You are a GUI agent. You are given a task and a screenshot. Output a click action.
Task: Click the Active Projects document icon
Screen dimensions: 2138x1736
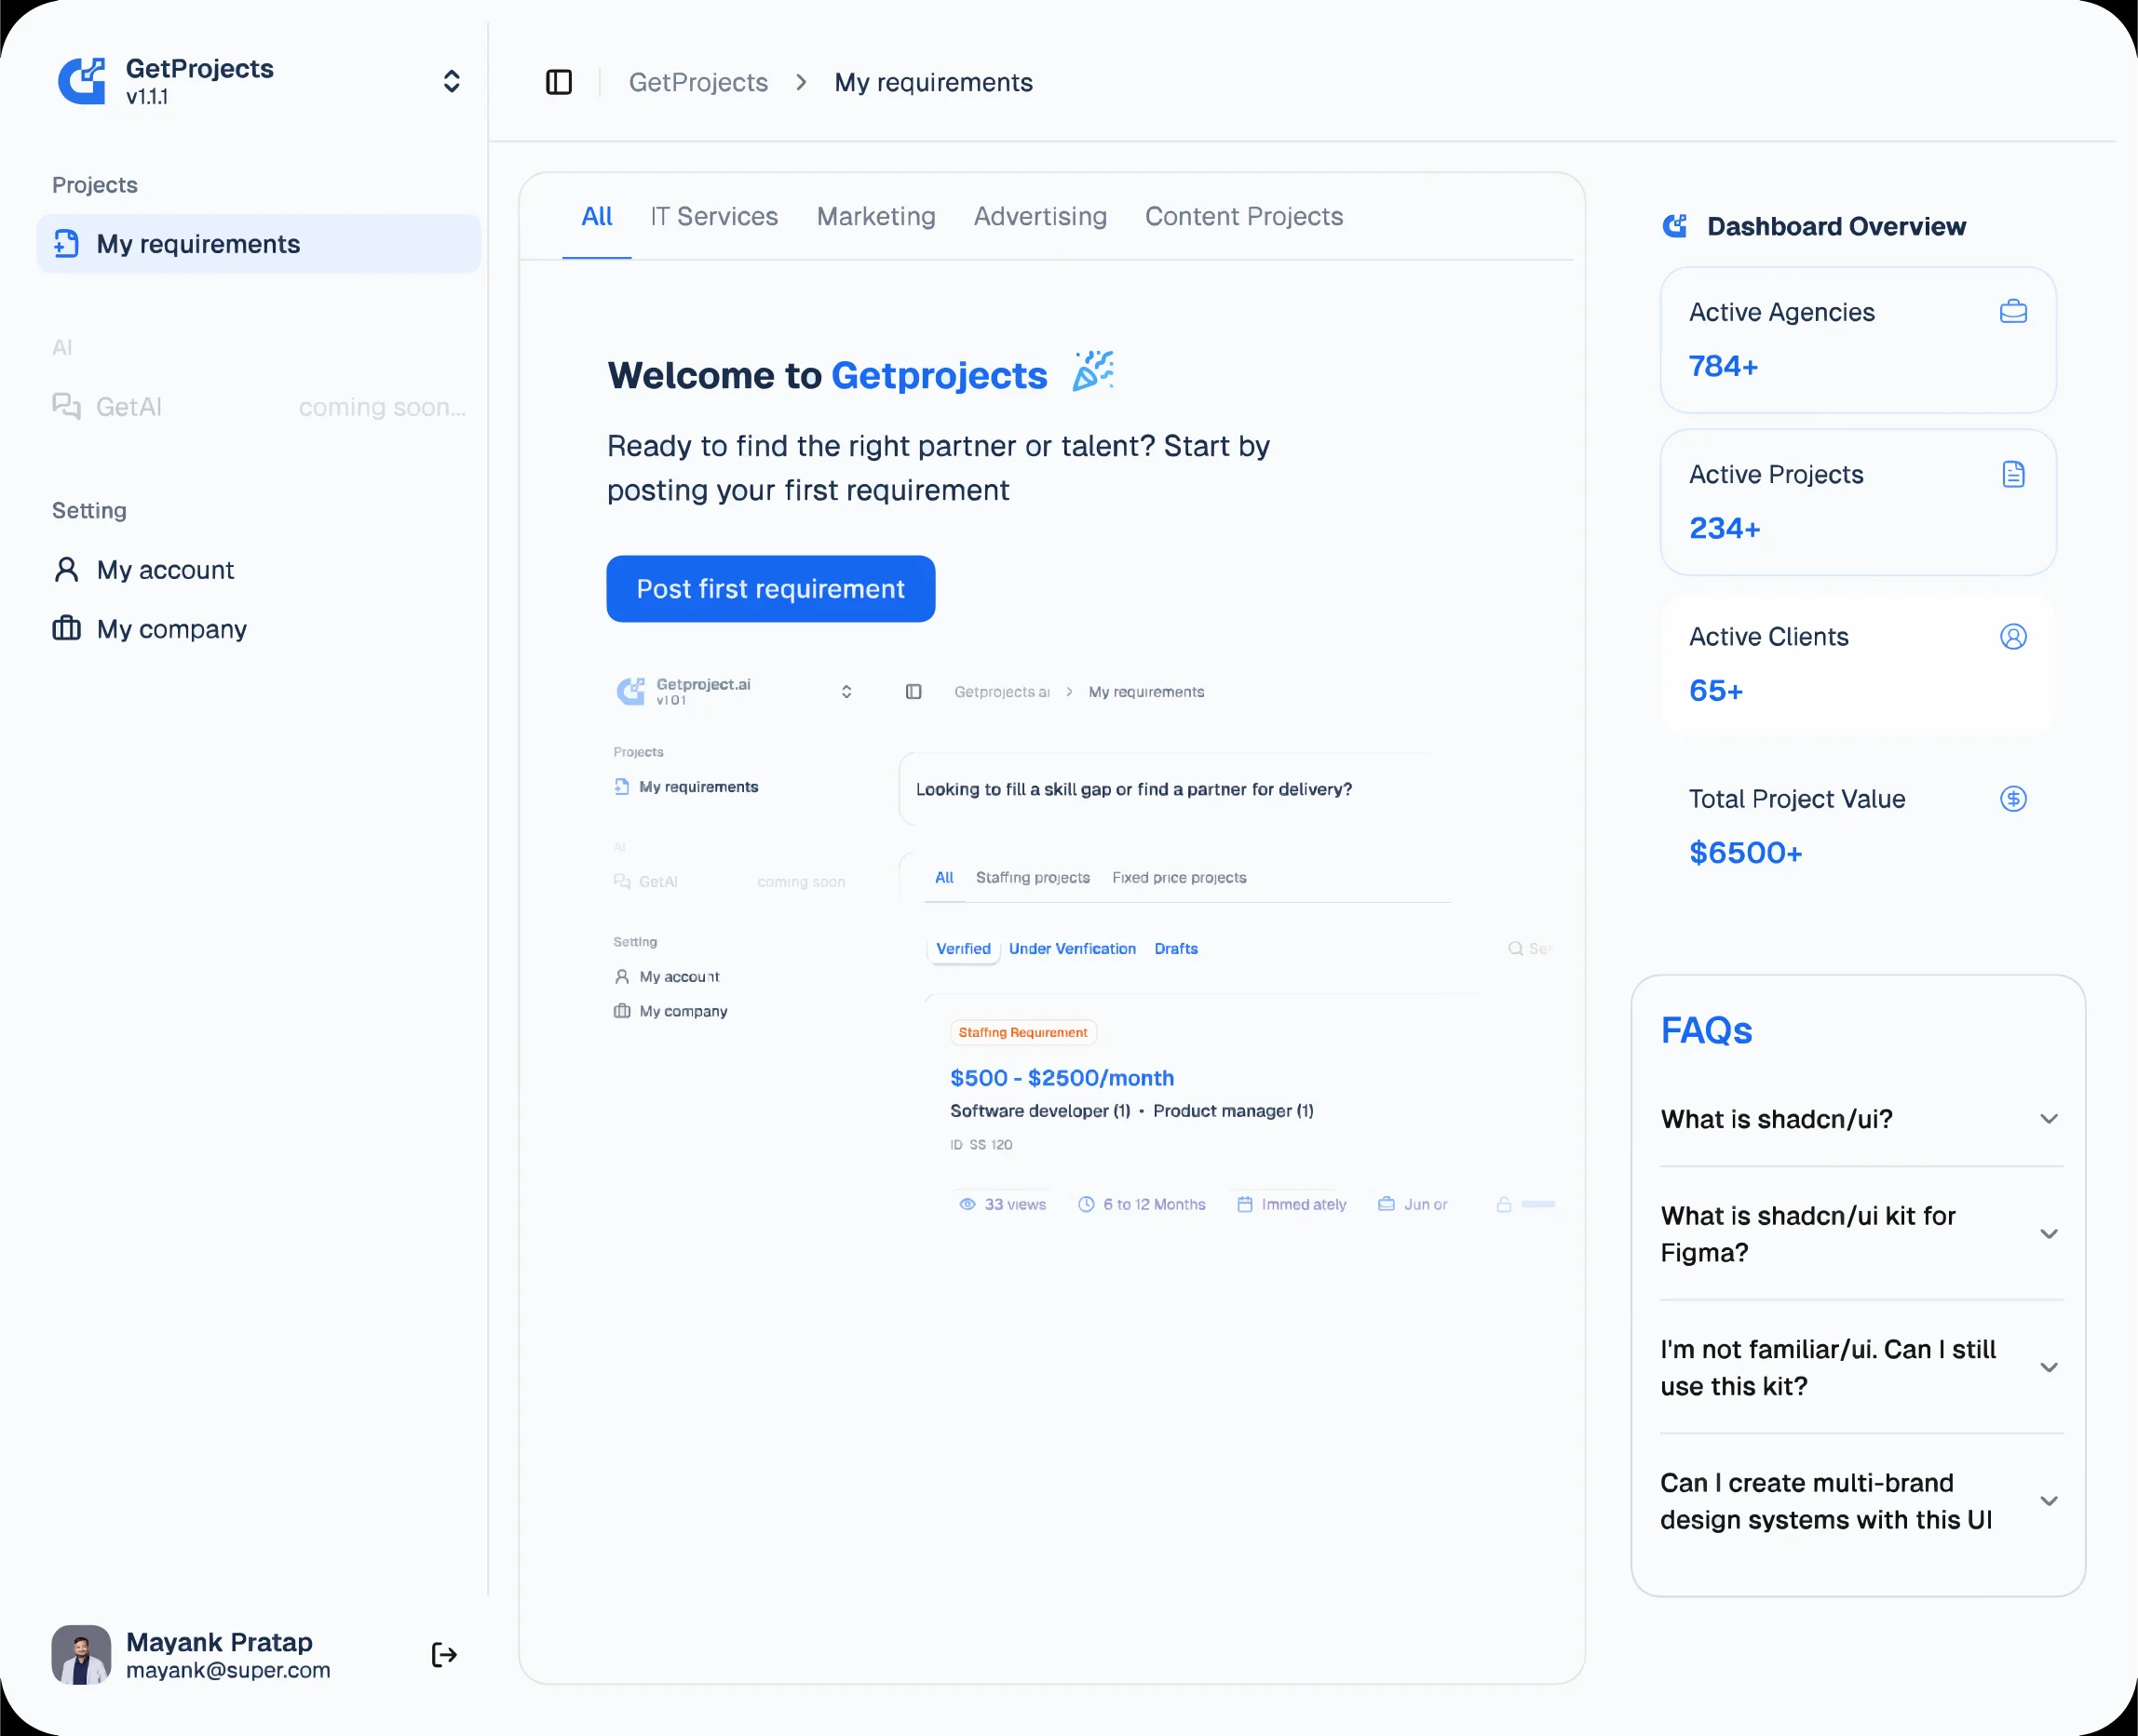coord(2013,474)
